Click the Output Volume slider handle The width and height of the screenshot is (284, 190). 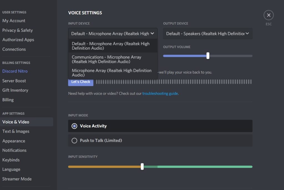(x=208, y=56)
